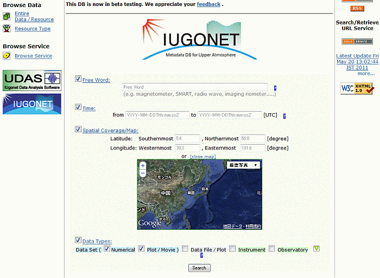
Task: Open the UDAS software banner
Action: click(x=32, y=81)
